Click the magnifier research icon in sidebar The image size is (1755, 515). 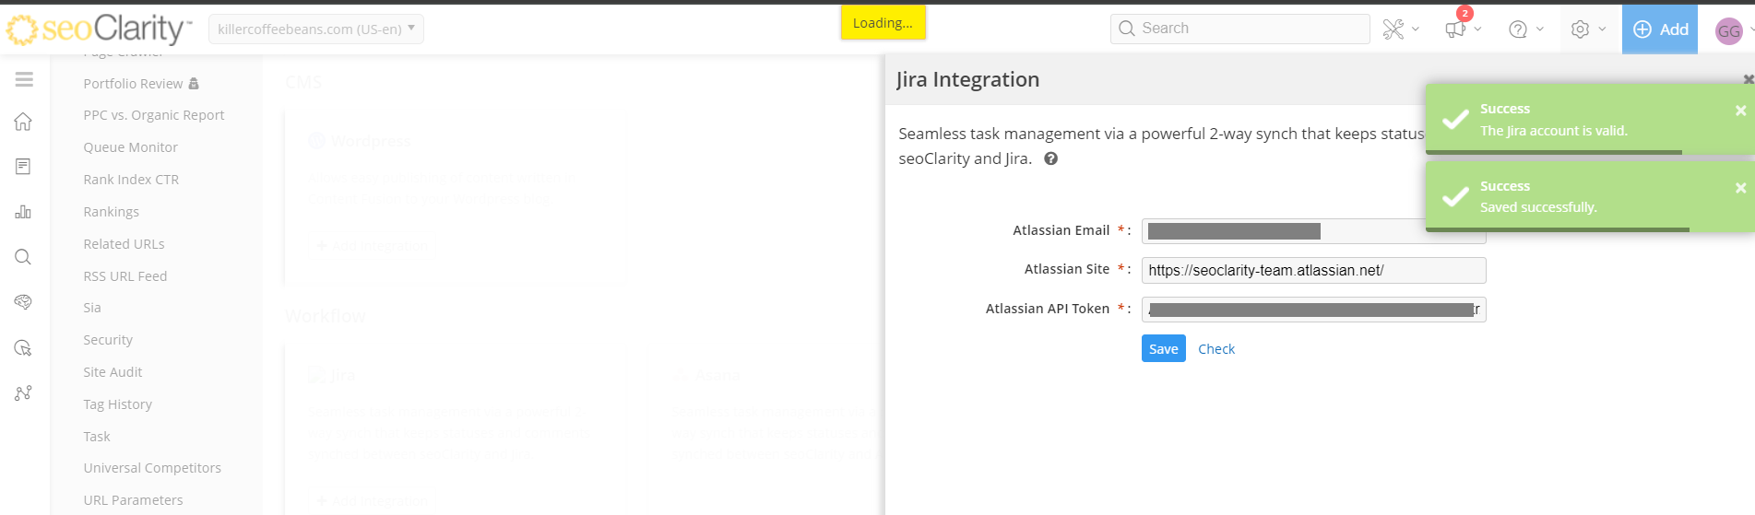coord(23,257)
